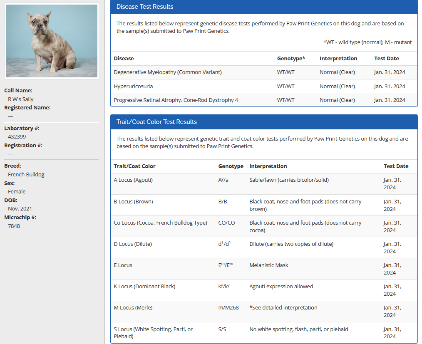Select the Degenerative Myelopathy (Common Variant) row label
Image resolution: width=422 pixels, height=344 pixels.
tap(168, 72)
